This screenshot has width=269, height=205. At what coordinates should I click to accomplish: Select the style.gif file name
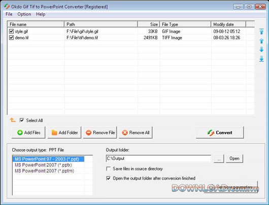click(x=21, y=32)
